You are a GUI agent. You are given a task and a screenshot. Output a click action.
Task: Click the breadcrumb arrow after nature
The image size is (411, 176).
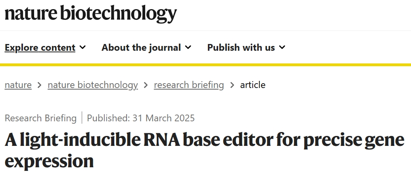(x=40, y=85)
